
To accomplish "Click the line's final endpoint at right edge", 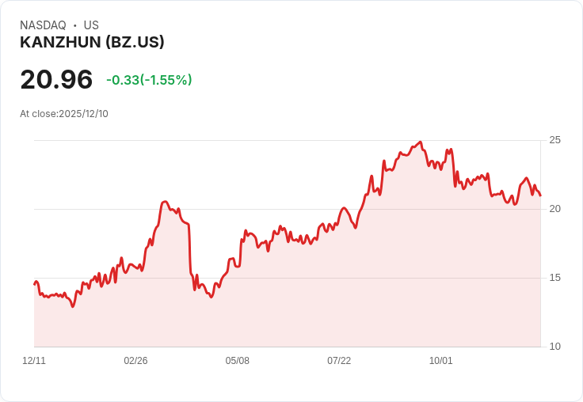I will click(540, 195).
